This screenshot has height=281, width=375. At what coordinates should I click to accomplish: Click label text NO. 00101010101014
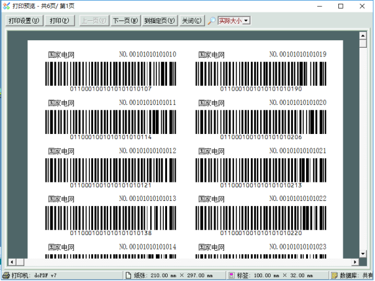tap(148, 247)
